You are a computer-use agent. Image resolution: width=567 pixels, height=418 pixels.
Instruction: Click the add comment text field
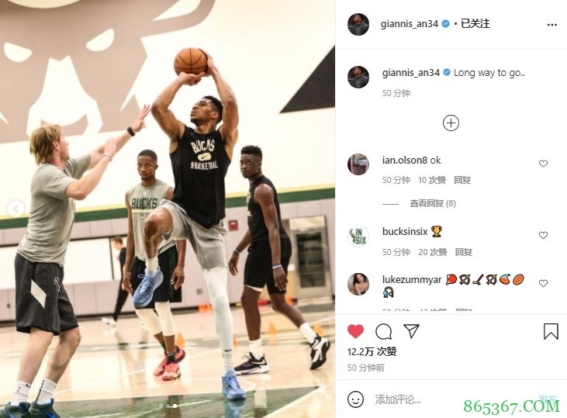coord(452,399)
